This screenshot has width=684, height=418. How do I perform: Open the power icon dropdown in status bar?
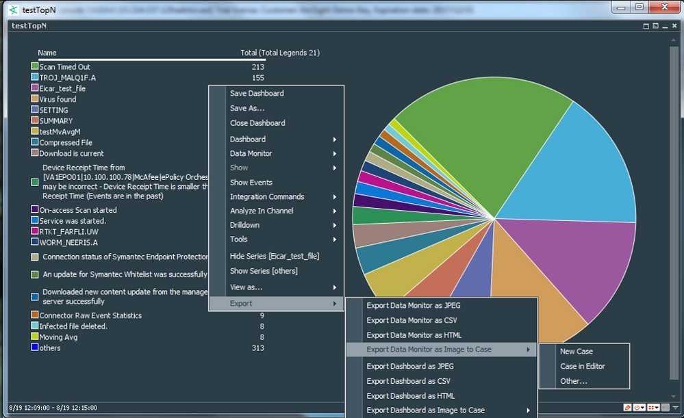pos(639,408)
